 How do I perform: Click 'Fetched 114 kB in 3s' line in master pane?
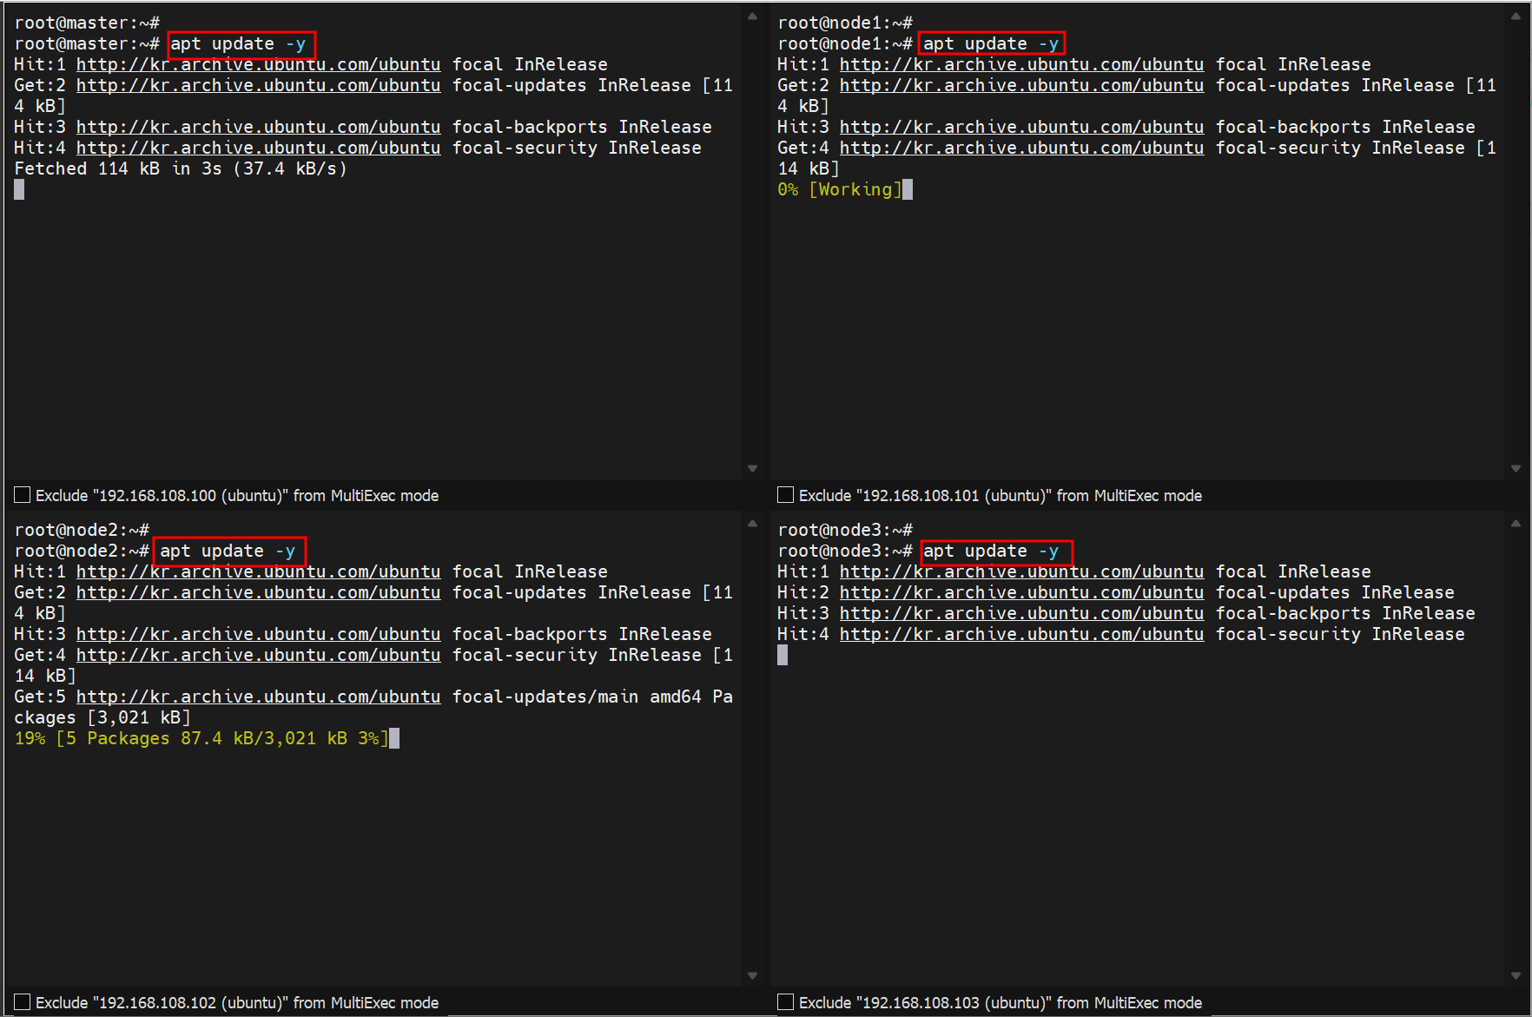(x=181, y=168)
